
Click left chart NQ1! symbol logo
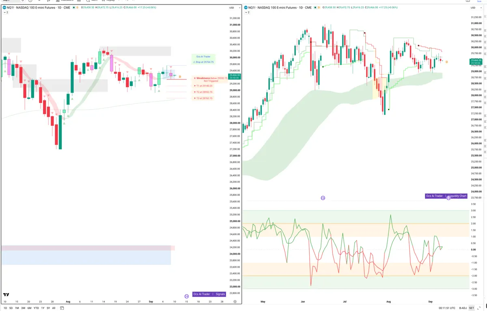pyautogui.click(x=4, y=8)
